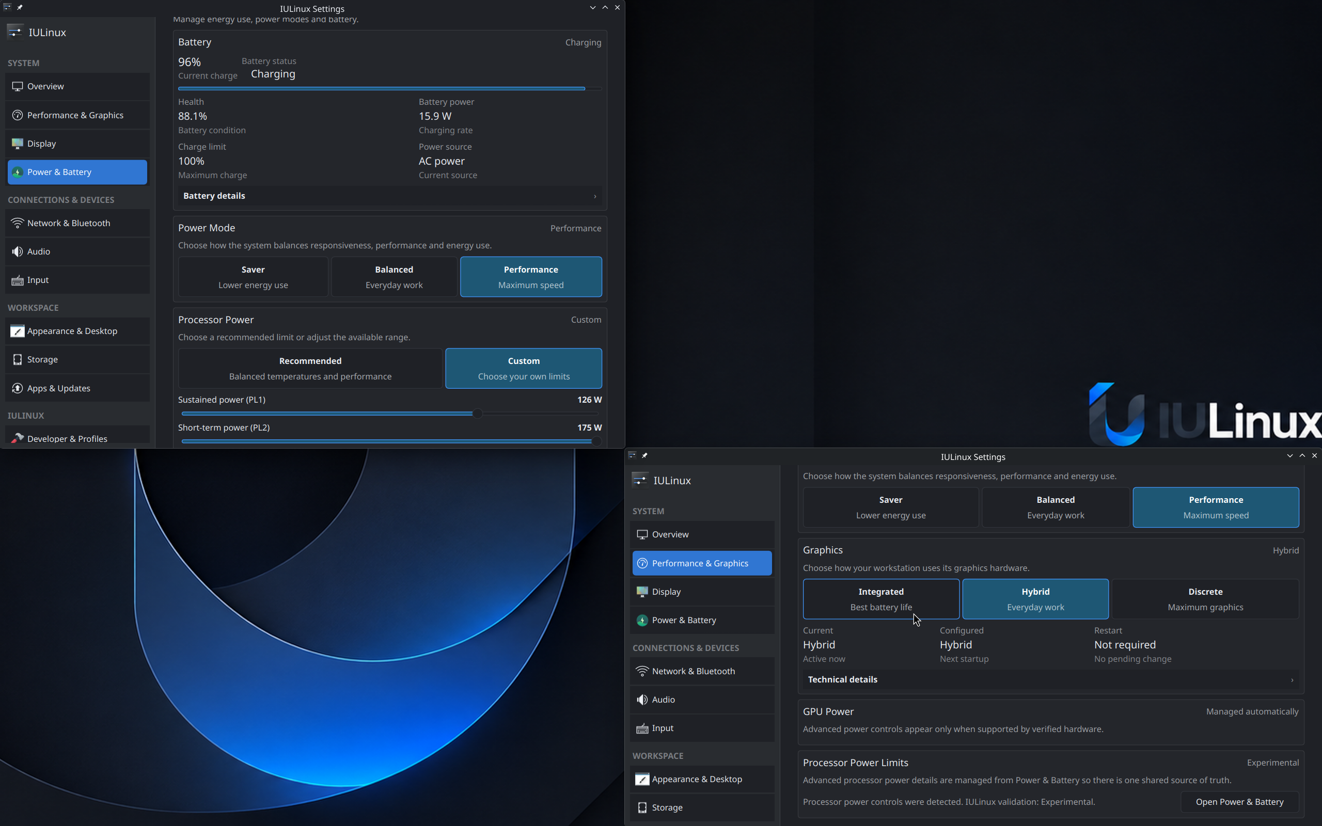Select Balanced power mode in top-left window
1322x826 pixels.
tap(394, 277)
